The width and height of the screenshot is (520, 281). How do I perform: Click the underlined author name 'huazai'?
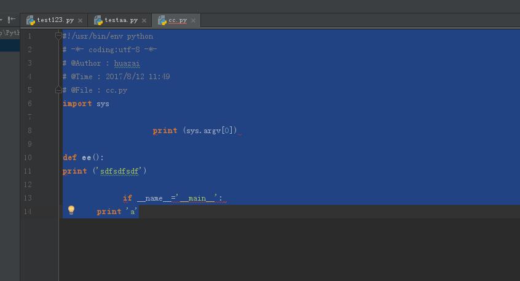coord(127,63)
